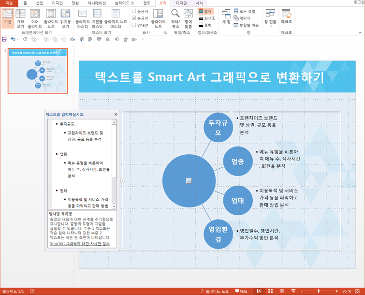
Task: Click the 95 % zoom level
Action: 347,291
